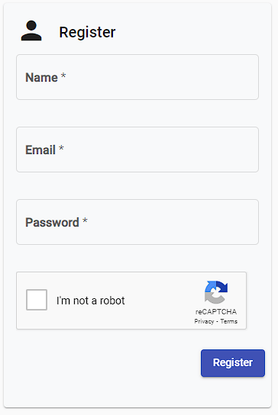The height and width of the screenshot is (415, 278).
Task: Focus the Password input field
Action: [137, 222]
